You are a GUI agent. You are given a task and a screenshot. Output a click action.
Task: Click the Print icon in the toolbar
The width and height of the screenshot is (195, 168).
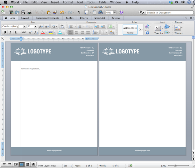29,13
